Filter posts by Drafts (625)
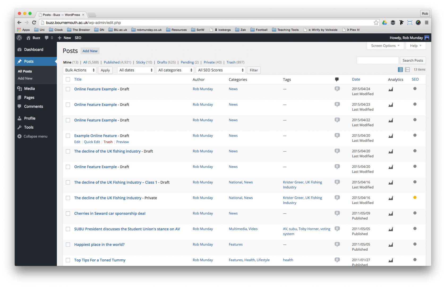Screen dimensions: 446x287 (x=166, y=62)
